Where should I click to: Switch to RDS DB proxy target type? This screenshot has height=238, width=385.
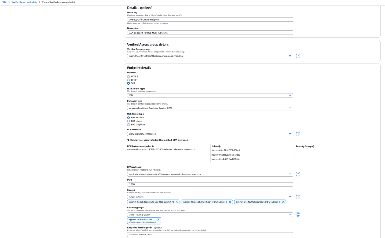point(129,124)
